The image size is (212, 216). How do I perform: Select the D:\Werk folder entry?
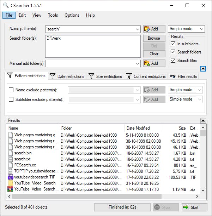click(54, 38)
